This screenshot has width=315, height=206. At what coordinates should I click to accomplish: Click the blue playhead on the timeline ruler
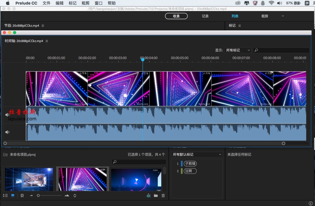[143, 60]
